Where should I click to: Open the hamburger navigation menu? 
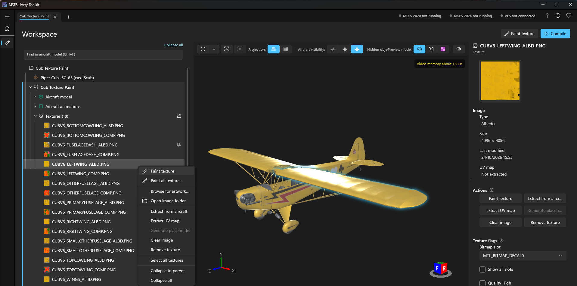tap(7, 17)
